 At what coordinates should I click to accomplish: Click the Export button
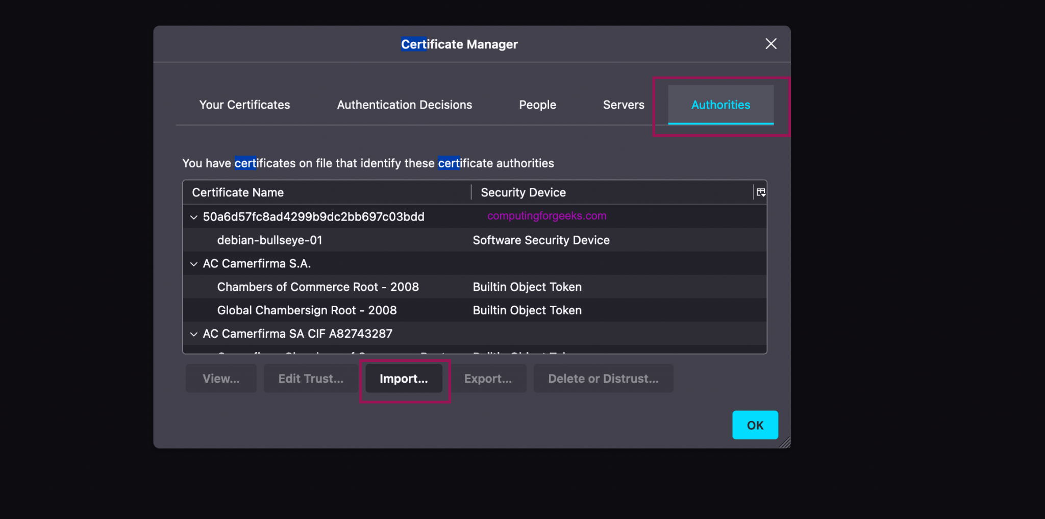tap(488, 378)
